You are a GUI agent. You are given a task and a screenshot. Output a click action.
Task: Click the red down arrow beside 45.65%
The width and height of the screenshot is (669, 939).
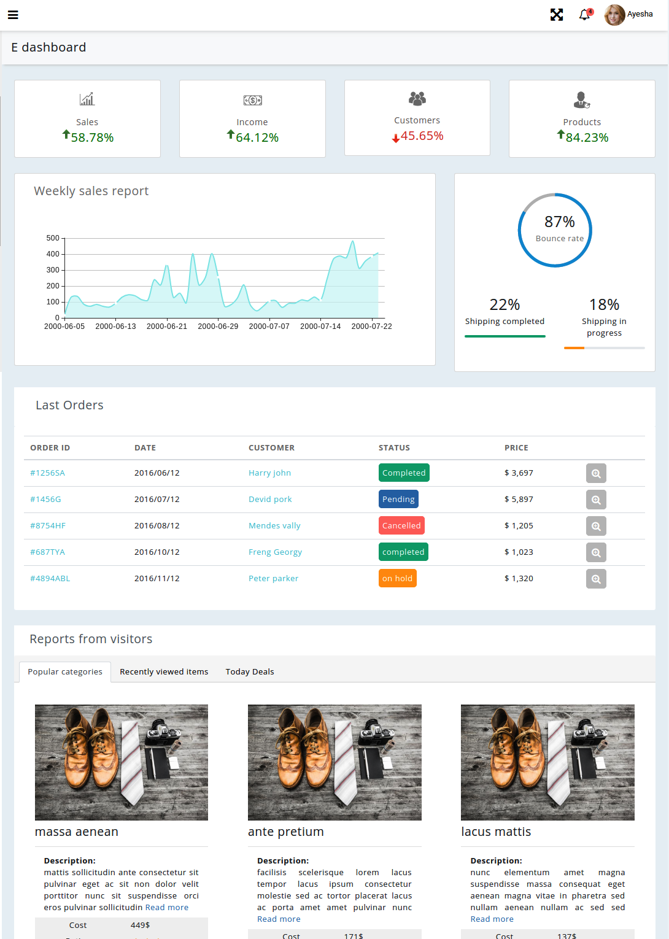click(x=396, y=138)
